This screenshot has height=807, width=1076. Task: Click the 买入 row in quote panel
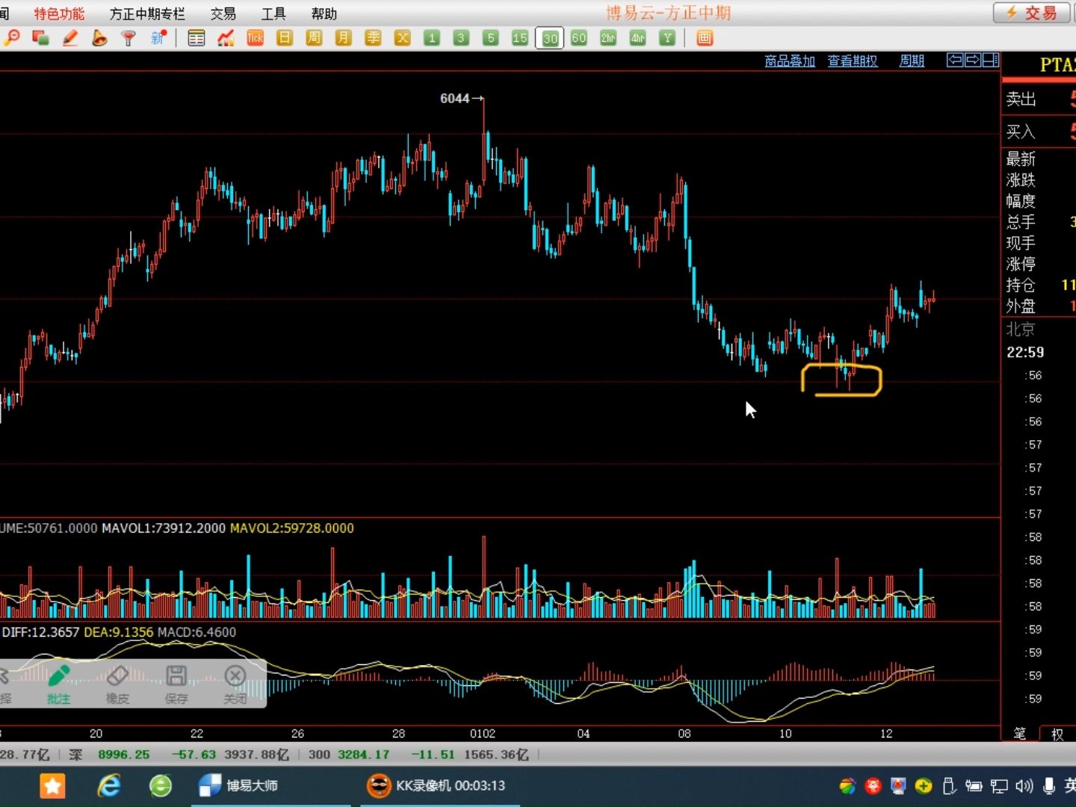tap(1039, 132)
